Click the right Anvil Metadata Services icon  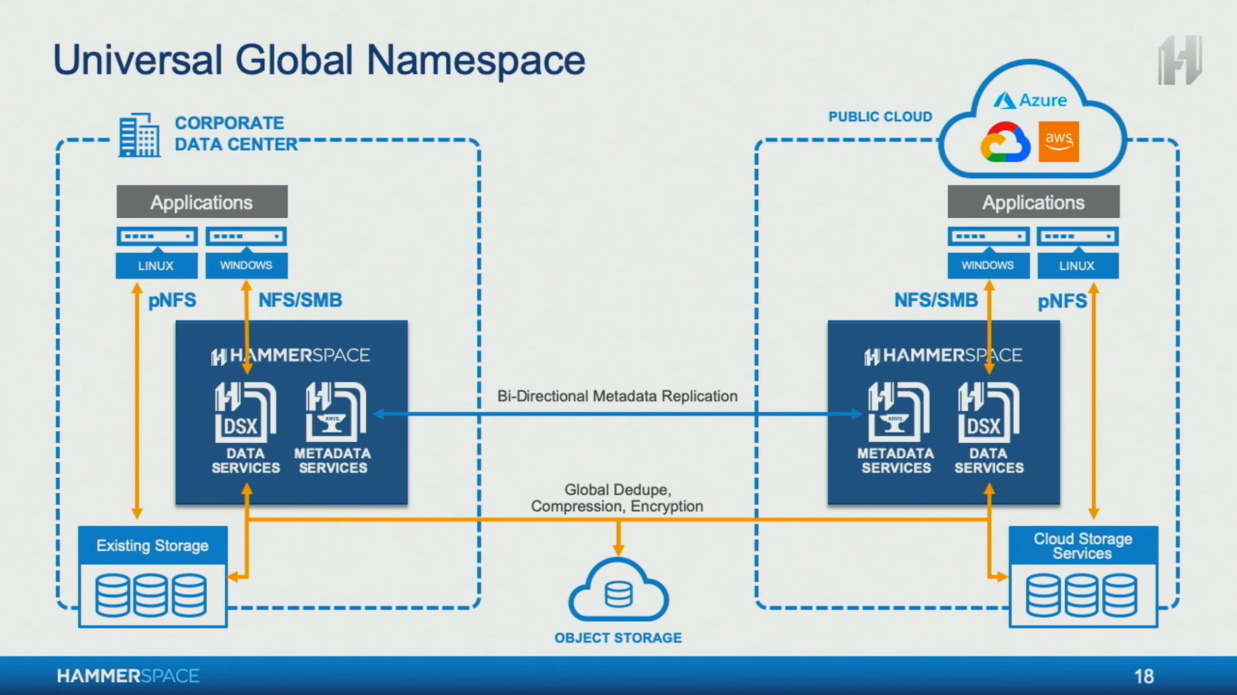(x=898, y=412)
